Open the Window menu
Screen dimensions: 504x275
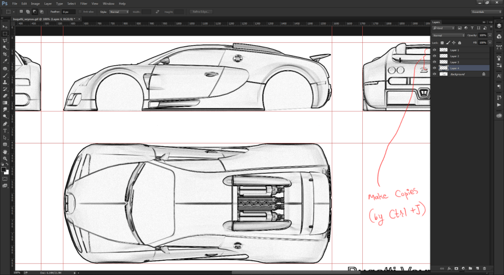point(109,3)
